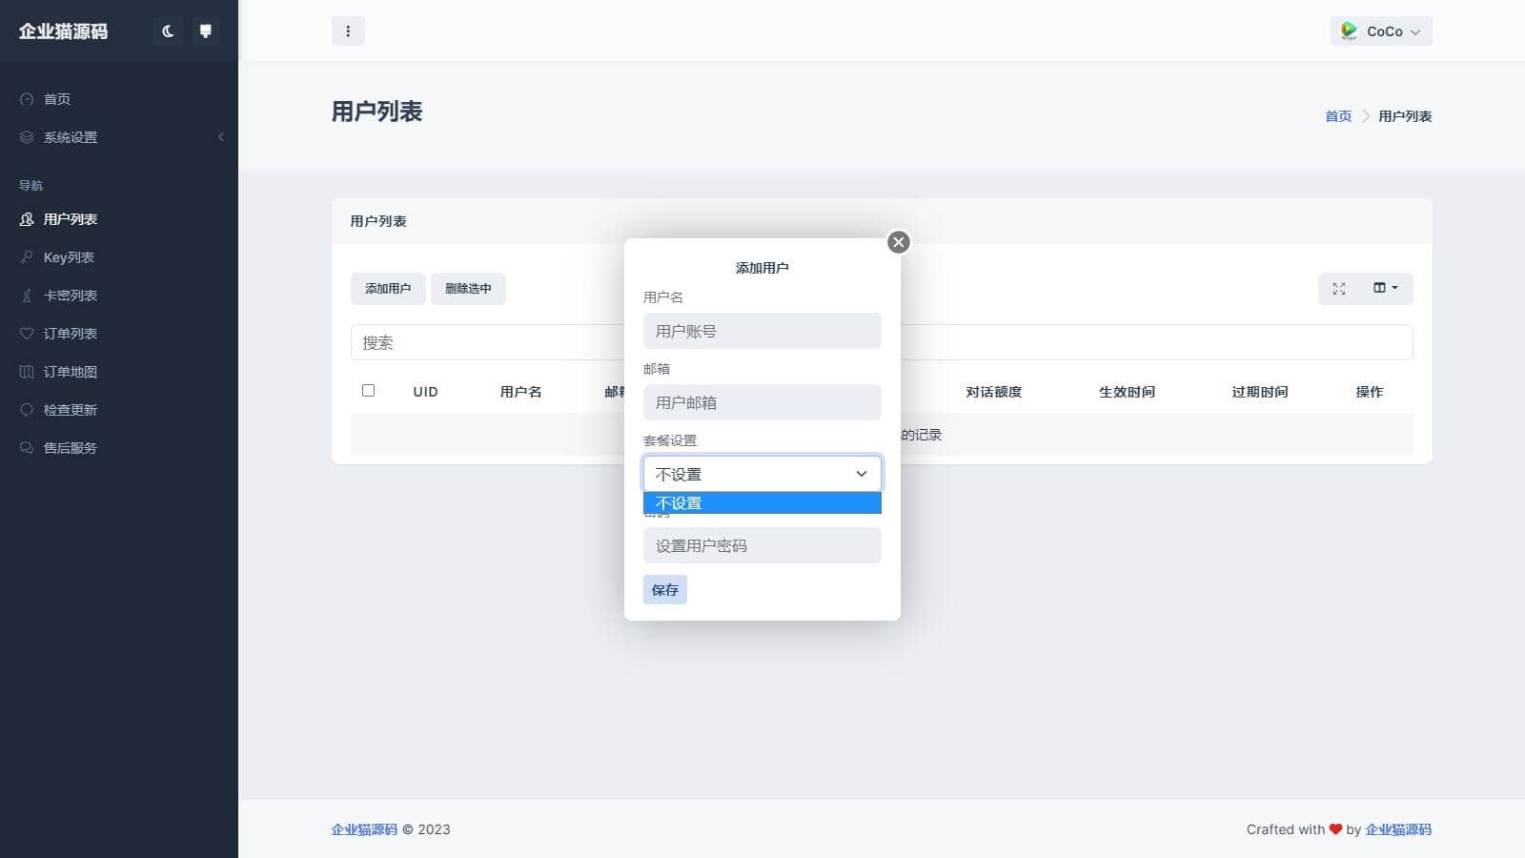Go to 首页 in the sidebar
The height and width of the screenshot is (858, 1525).
[x=57, y=99]
